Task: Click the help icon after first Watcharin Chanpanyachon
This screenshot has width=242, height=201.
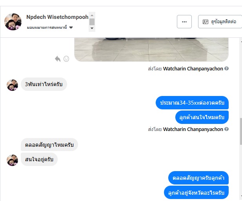Action: (x=226, y=68)
